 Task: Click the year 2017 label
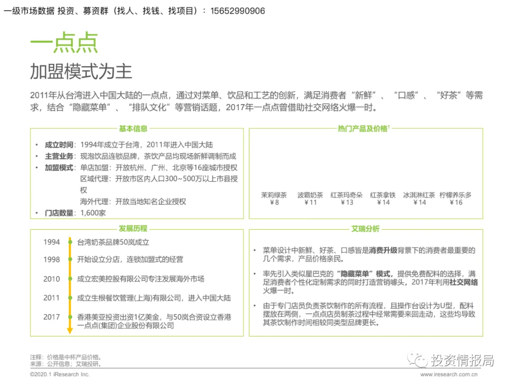click(x=52, y=317)
